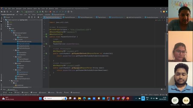193x108 pixels.
Task: Select StudentController in project tree
Action: coord(24,46)
